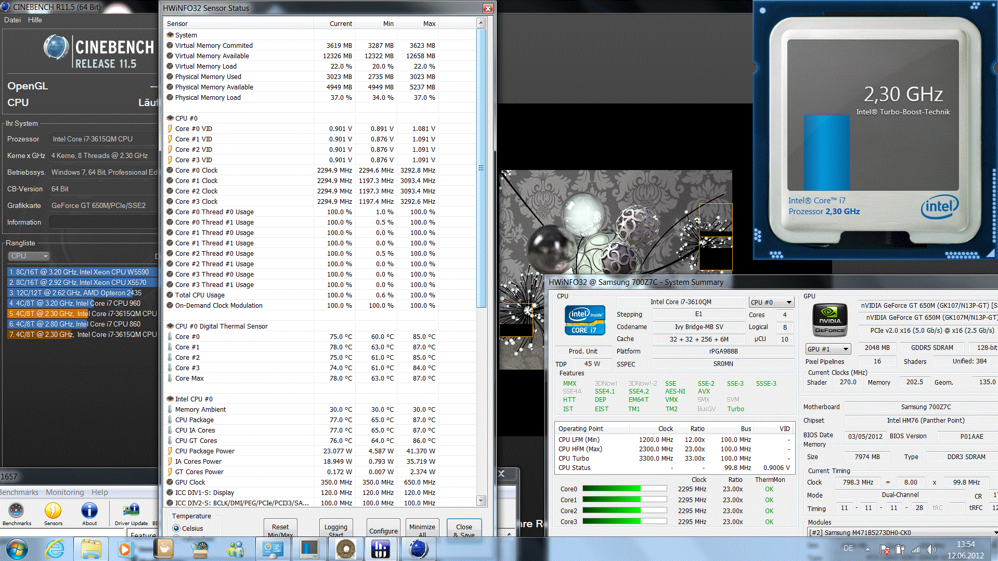Open the HWiNFO Monitoring menu
This screenshot has height=561, width=998.
click(x=64, y=492)
